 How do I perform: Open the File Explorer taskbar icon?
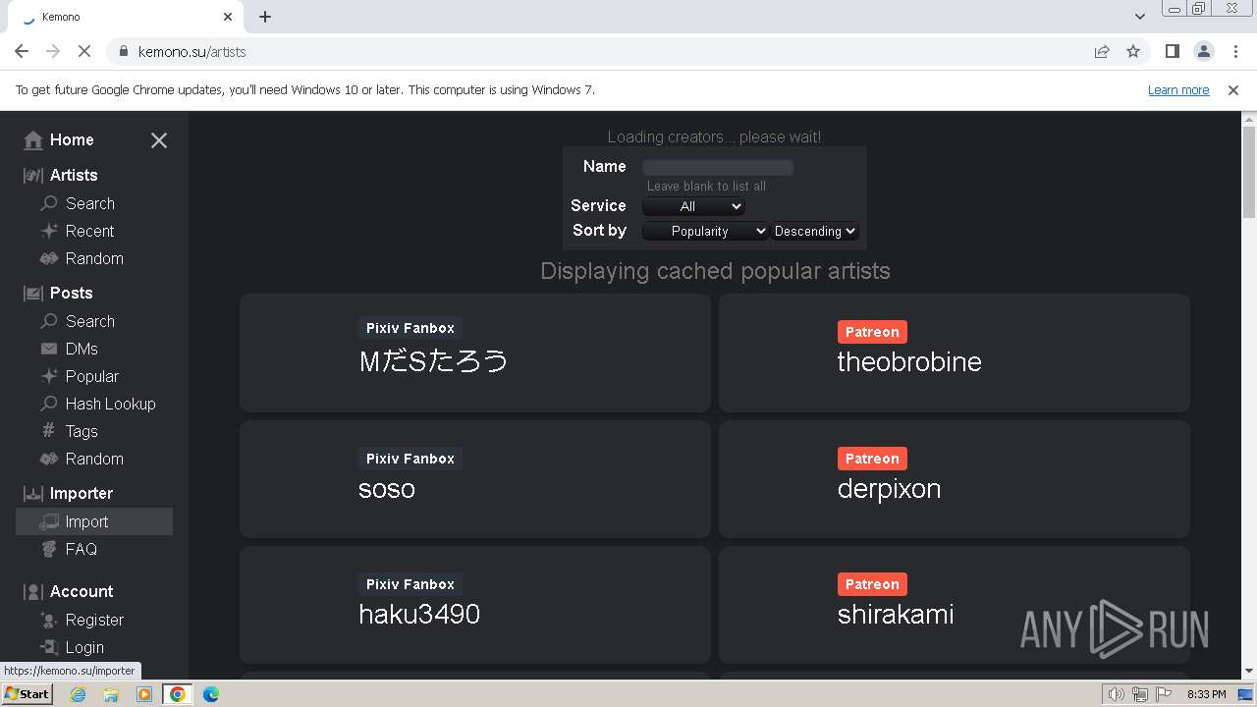point(111,694)
